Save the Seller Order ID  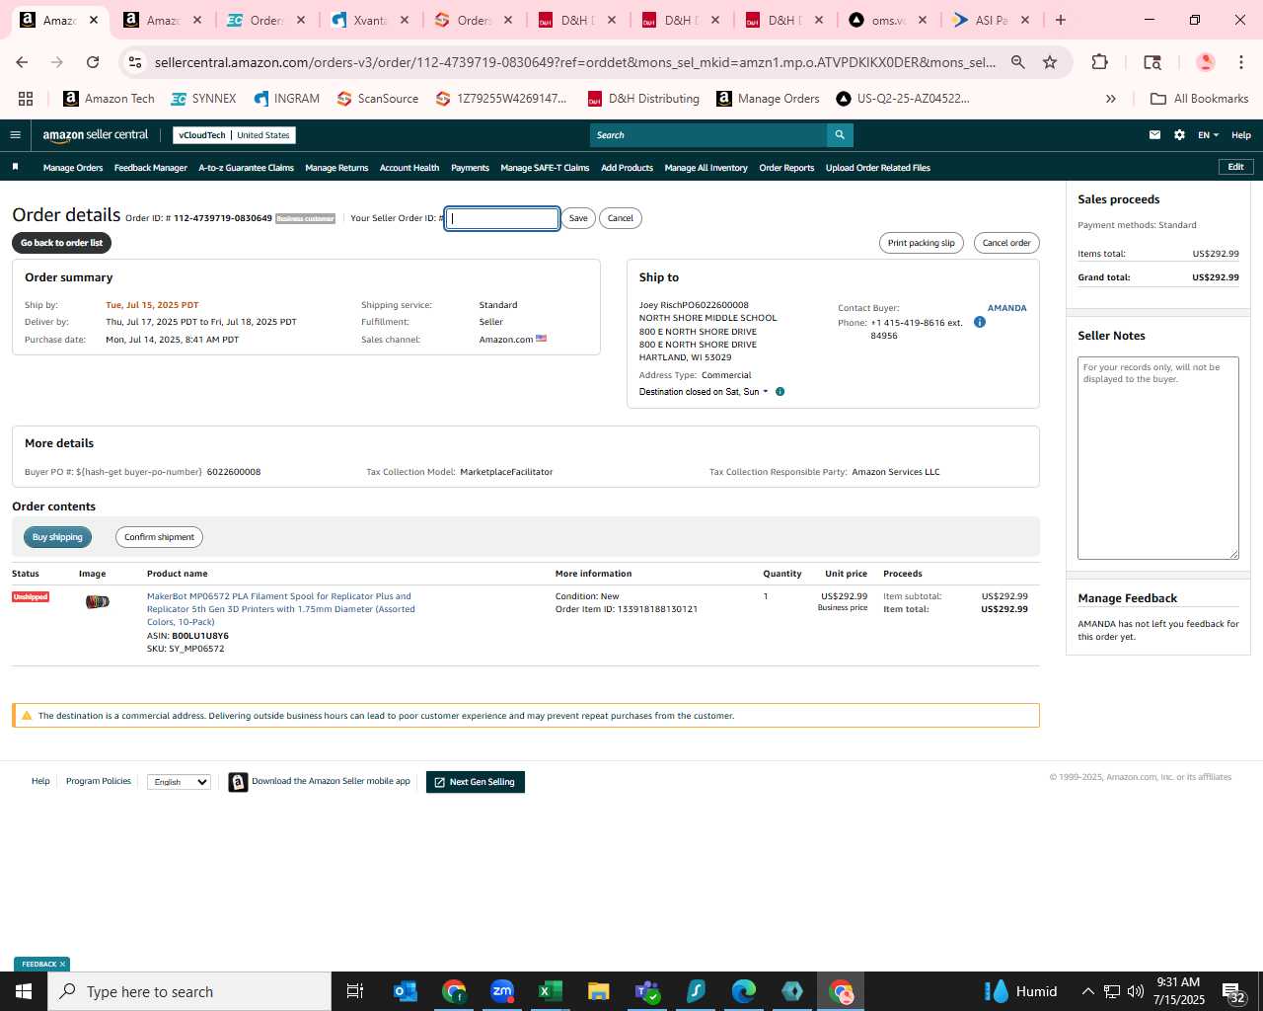coord(578,218)
